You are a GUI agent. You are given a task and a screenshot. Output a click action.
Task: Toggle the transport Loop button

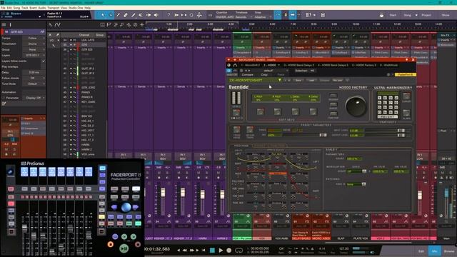tap(238, 250)
